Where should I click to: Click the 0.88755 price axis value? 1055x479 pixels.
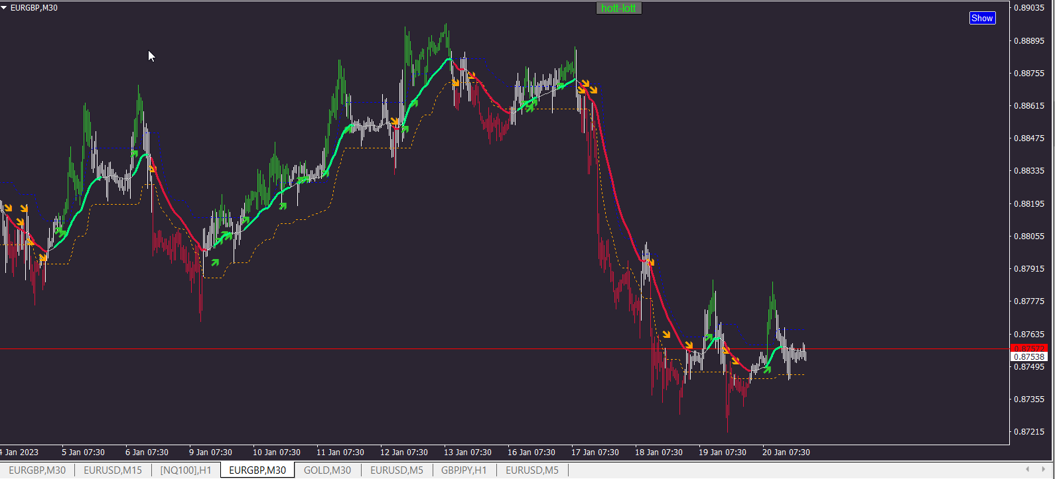pyautogui.click(x=1029, y=73)
